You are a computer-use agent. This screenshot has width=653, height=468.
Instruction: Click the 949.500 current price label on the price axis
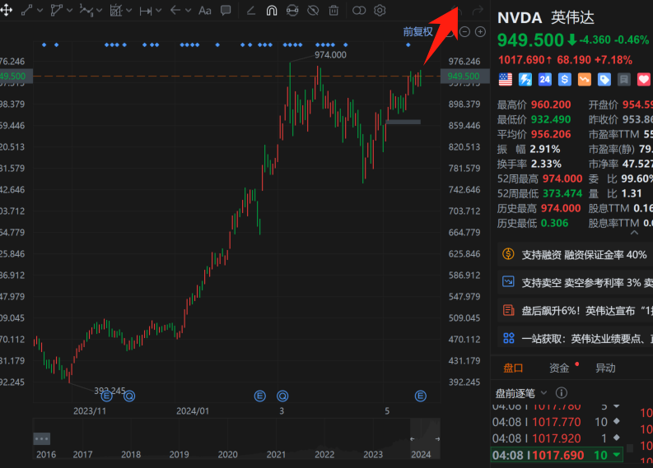tap(464, 76)
